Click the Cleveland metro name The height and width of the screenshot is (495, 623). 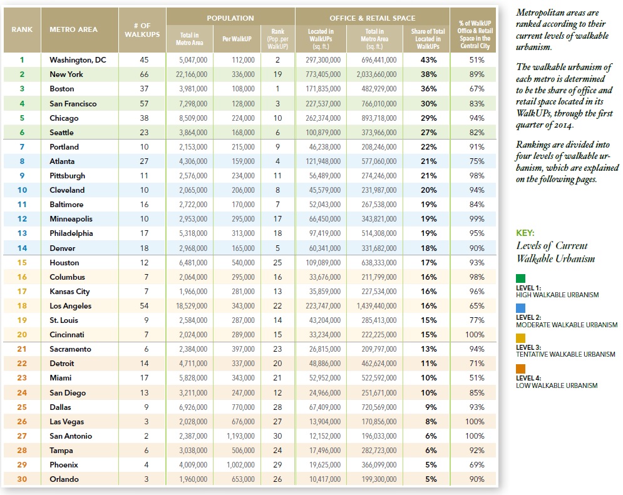coord(67,190)
